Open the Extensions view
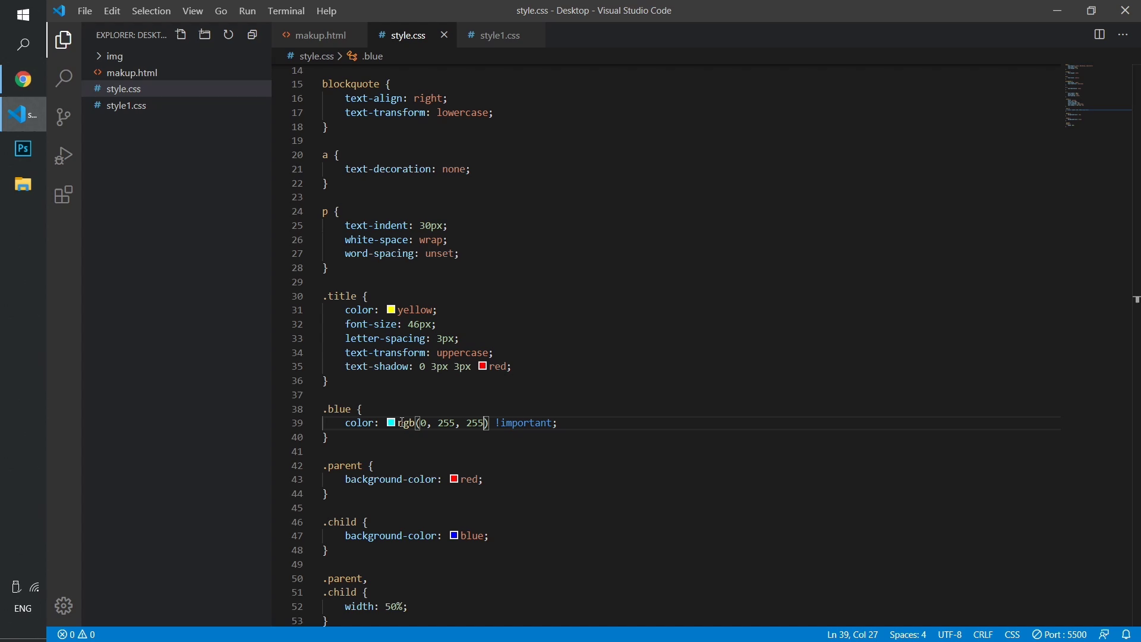This screenshot has height=642, width=1141. 64,195
